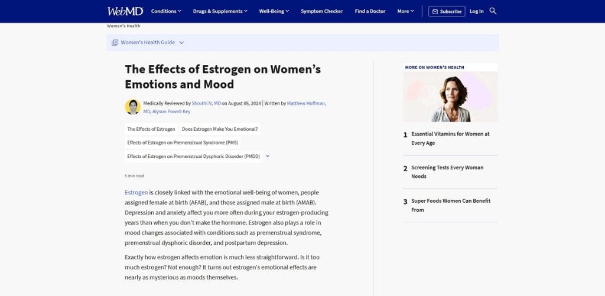Click the WebMD logo

point(125,11)
